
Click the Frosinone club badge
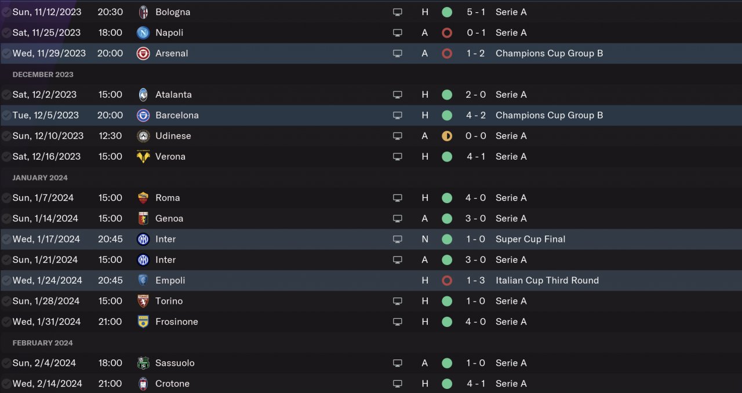point(143,322)
